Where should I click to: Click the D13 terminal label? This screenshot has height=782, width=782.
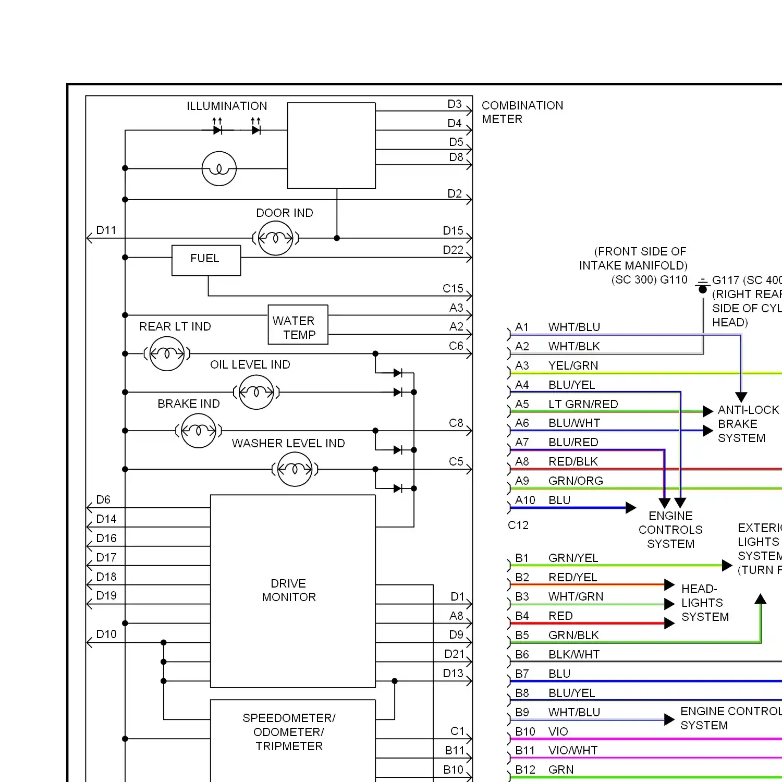(x=453, y=674)
